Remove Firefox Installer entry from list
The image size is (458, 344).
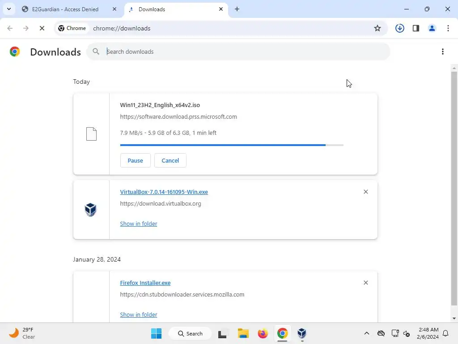coord(366,283)
